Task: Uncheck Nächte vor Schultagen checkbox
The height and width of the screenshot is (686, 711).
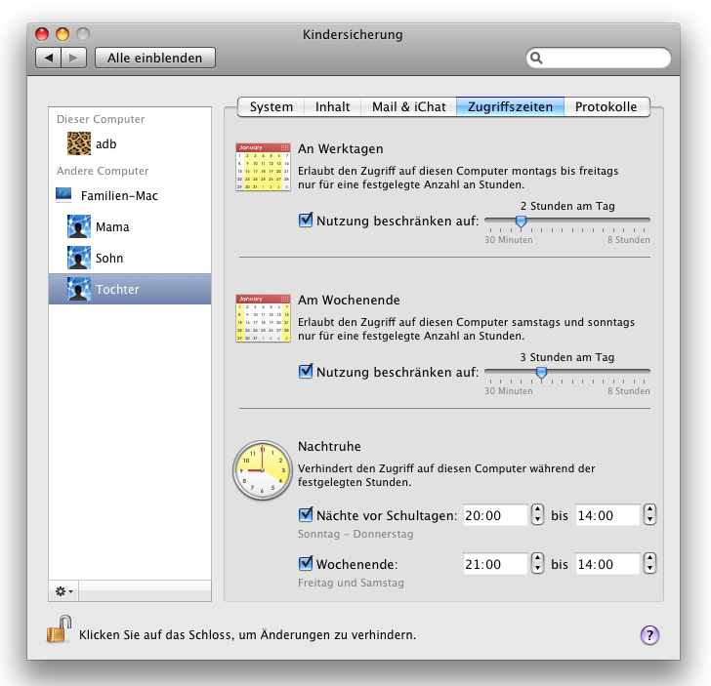Action: point(306,514)
